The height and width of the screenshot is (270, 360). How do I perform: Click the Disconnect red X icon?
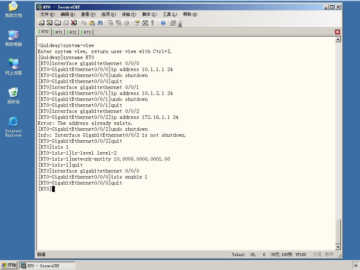pos(74,23)
